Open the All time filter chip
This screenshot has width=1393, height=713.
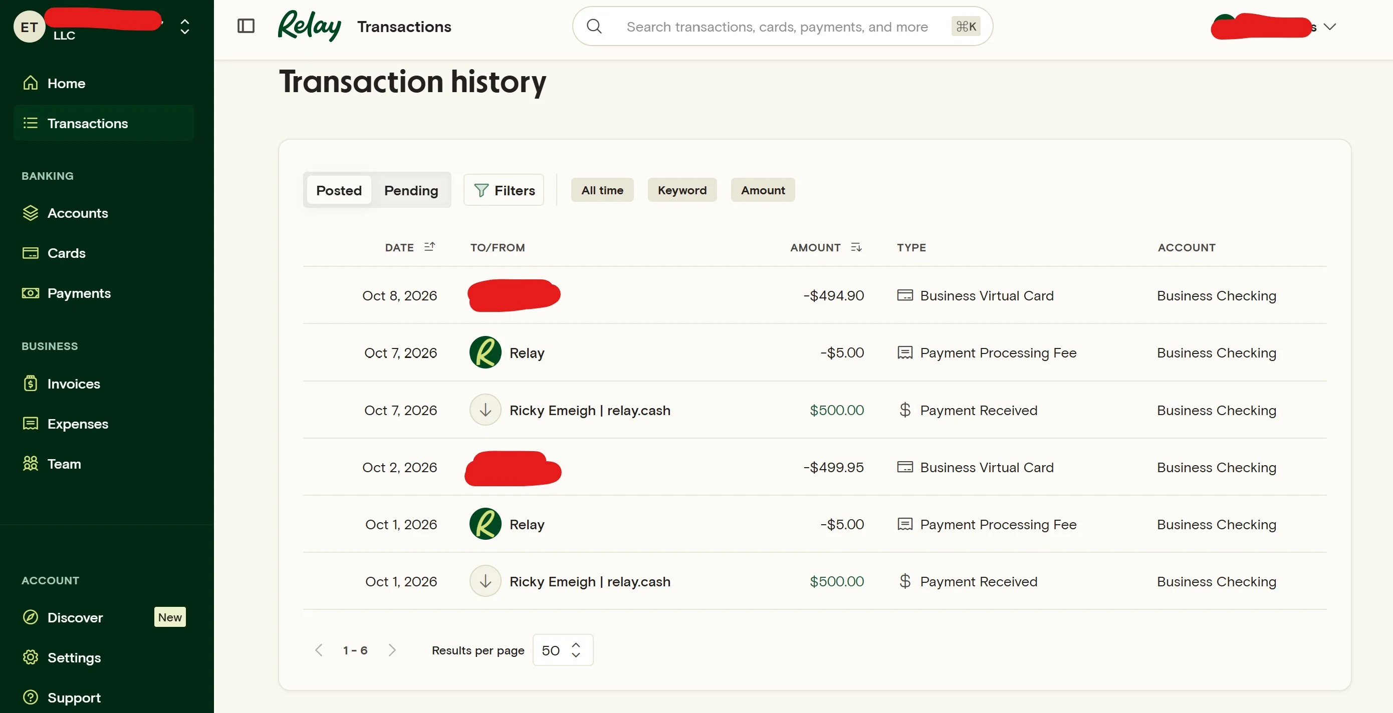tap(602, 190)
